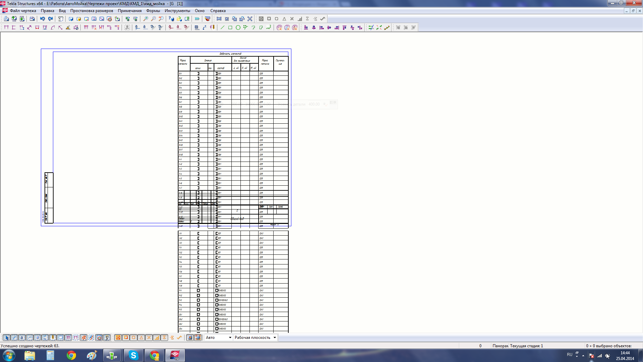Expand the Авто snap depth dropdown
The width and height of the screenshot is (643, 362).
tap(230, 338)
